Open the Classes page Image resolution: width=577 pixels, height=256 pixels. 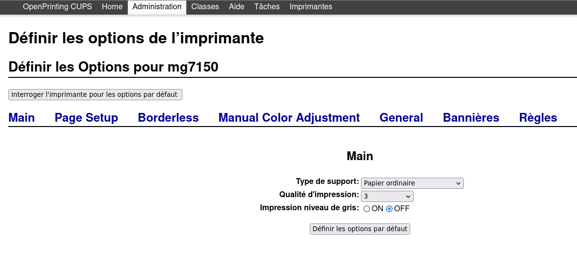point(205,7)
